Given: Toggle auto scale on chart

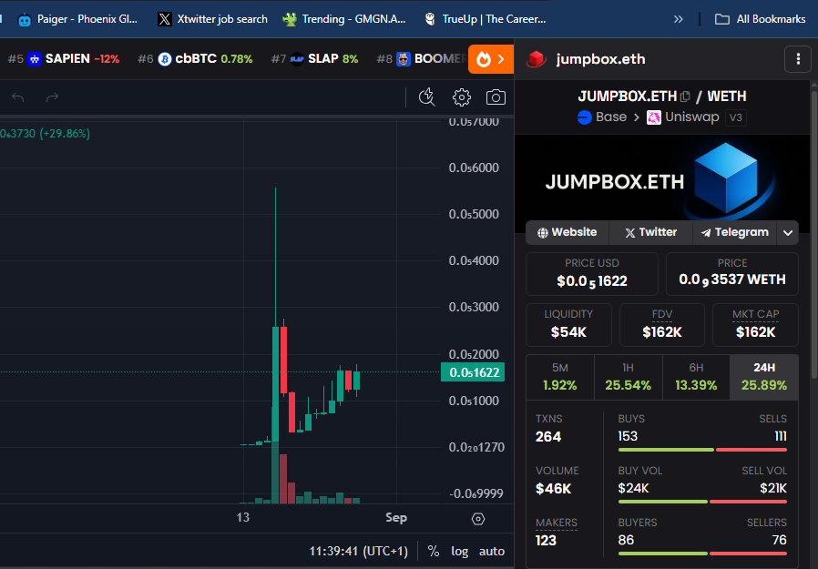Looking at the screenshot, I should point(491,552).
